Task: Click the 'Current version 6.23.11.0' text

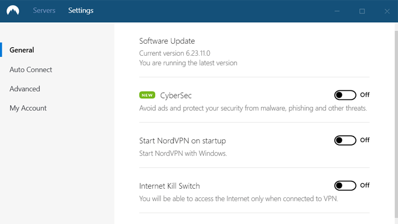Action: click(x=175, y=53)
